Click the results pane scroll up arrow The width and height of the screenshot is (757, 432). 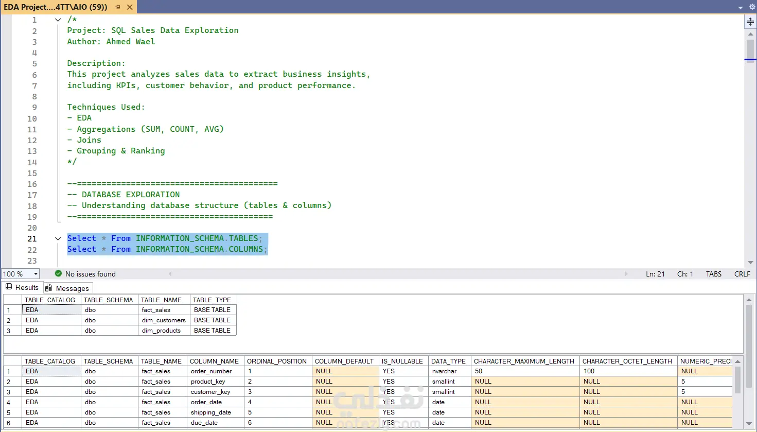[750, 299]
